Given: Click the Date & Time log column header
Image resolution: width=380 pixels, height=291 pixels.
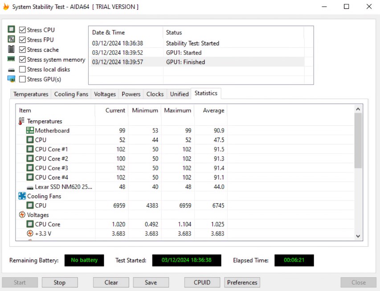Looking at the screenshot, I should click(x=126, y=33).
